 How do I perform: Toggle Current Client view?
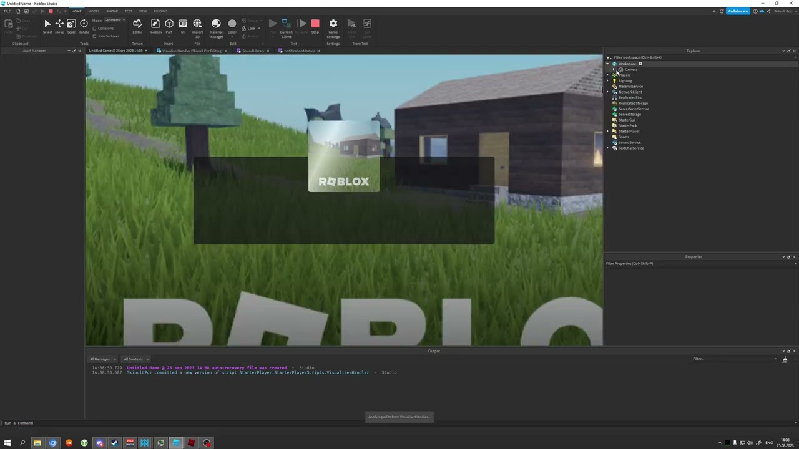click(286, 25)
